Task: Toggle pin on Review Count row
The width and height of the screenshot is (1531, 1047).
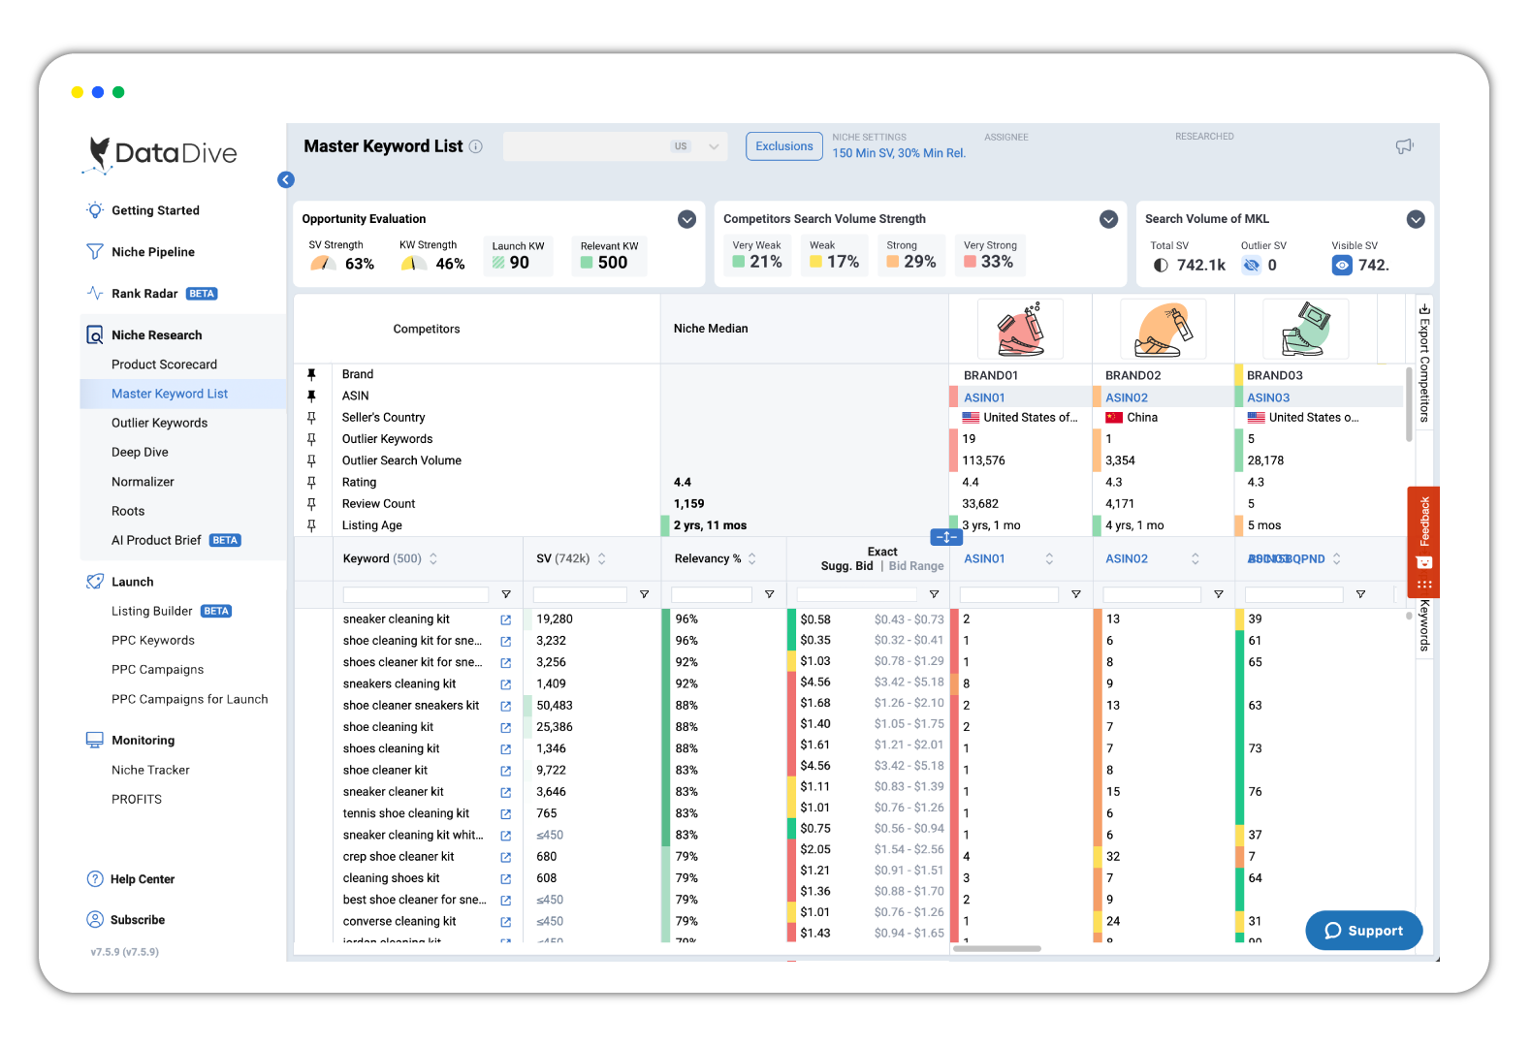Action: tap(311, 503)
